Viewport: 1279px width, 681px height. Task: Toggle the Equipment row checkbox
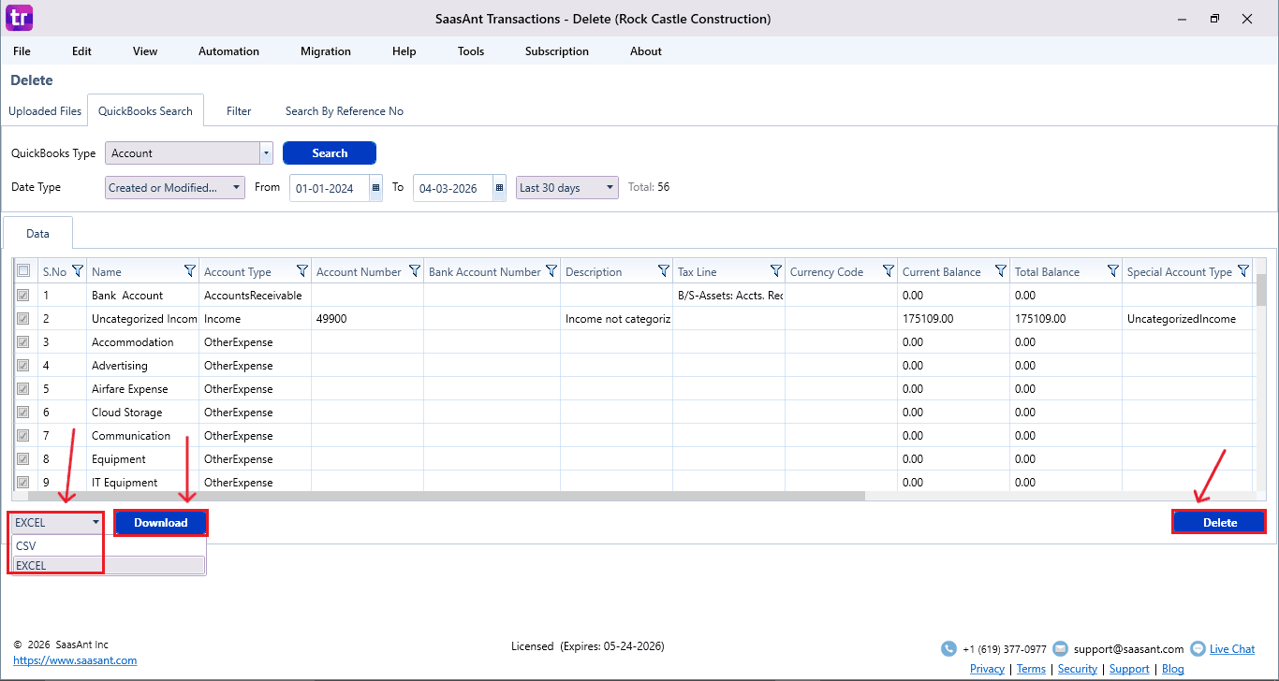pos(23,459)
